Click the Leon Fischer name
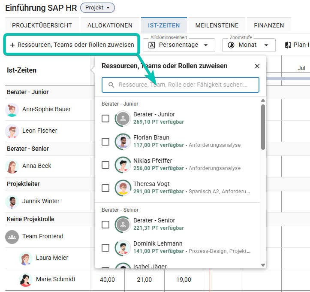The width and height of the screenshot is (310, 292). pyautogui.click(x=39, y=131)
